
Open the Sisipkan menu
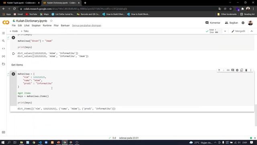coord(36,25)
